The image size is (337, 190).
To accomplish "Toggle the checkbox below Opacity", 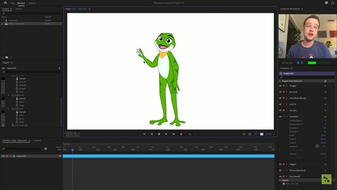I will (325, 158).
